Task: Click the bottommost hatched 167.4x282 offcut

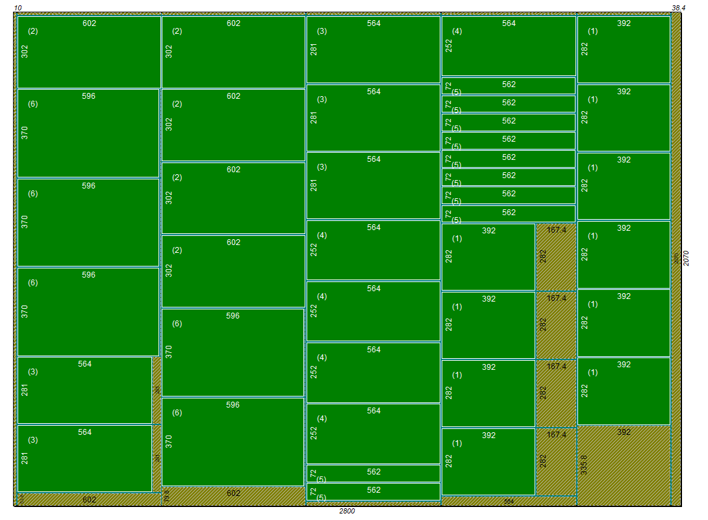Action: [556, 461]
